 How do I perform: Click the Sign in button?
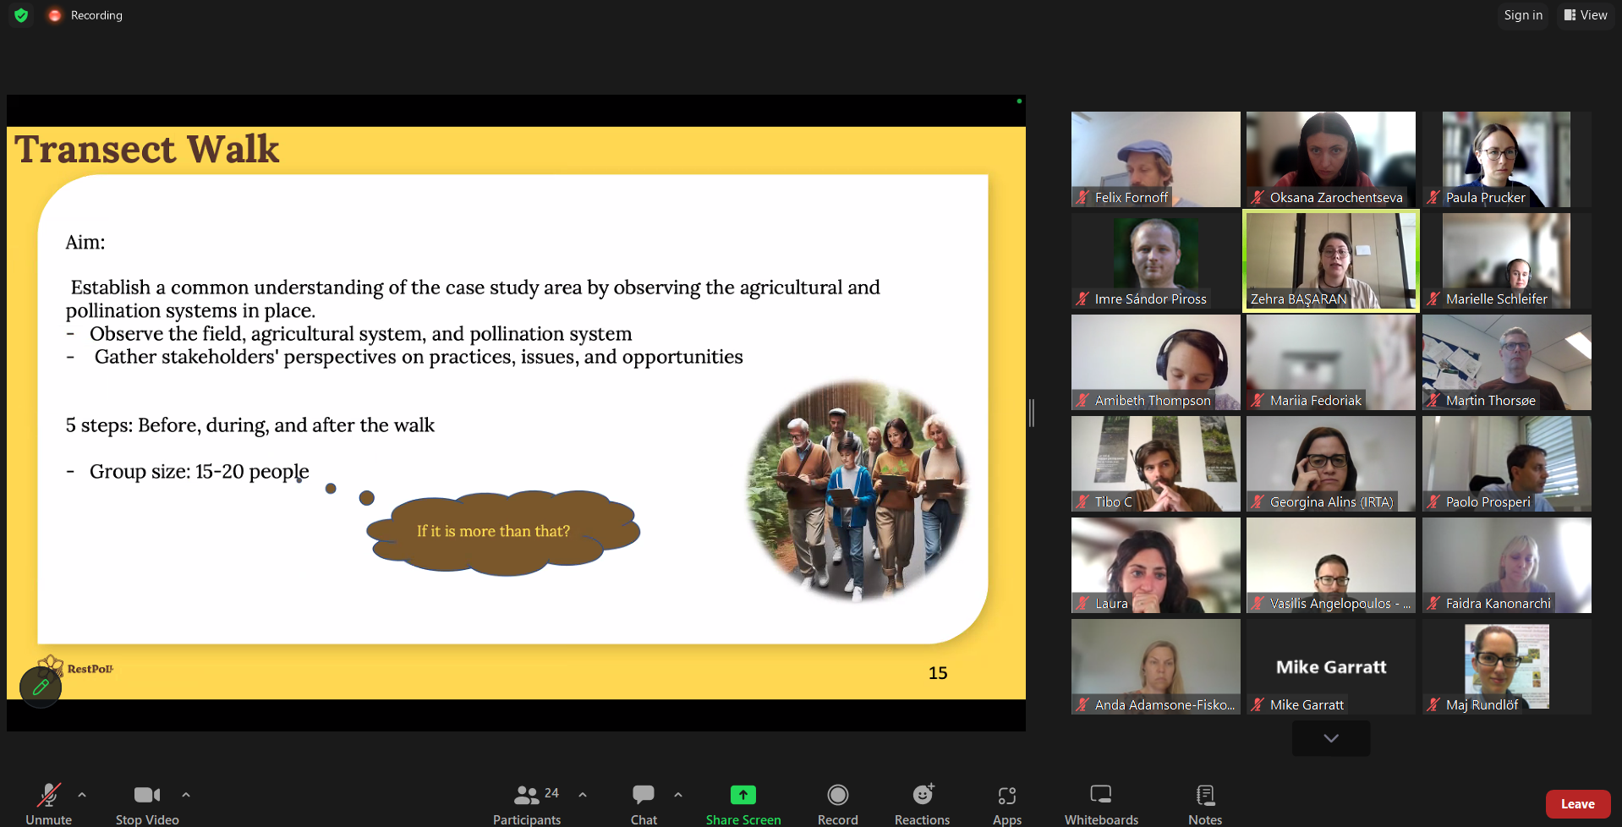tap(1523, 15)
